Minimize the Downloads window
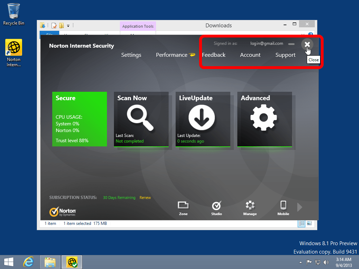The width and height of the screenshot is (359, 269). [x=285, y=24]
